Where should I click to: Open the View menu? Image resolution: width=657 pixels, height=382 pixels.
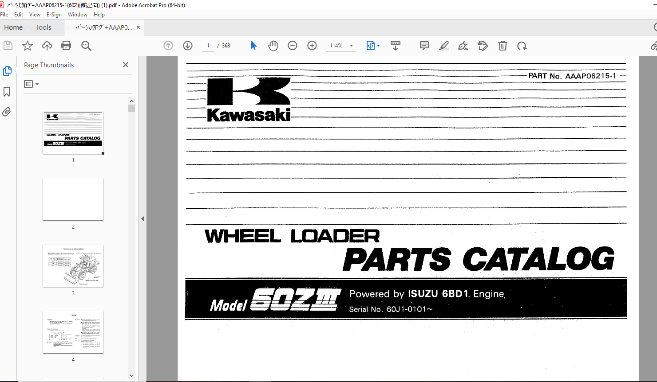pyautogui.click(x=35, y=15)
